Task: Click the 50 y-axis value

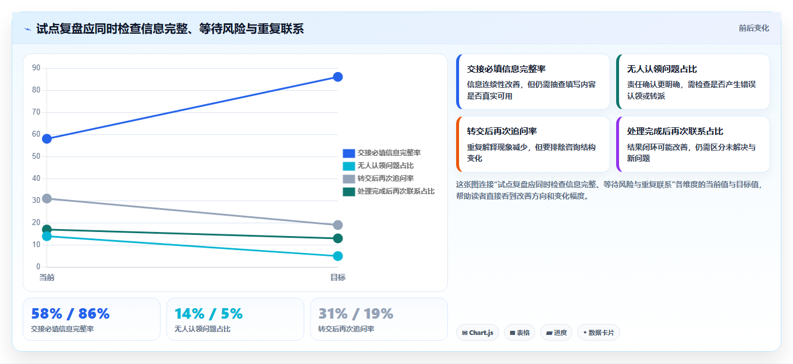Action: click(36, 156)
